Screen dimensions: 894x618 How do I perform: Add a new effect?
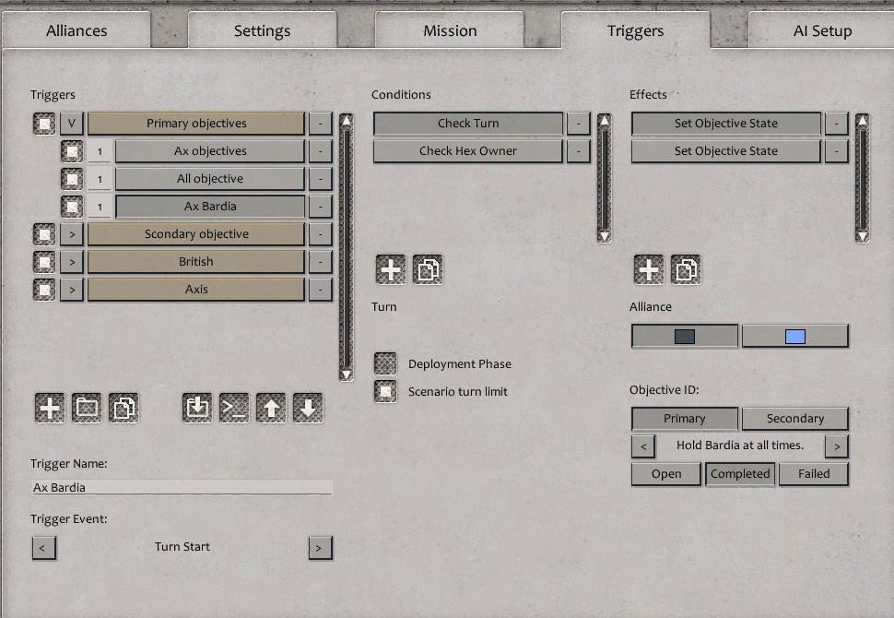[649, 269]
